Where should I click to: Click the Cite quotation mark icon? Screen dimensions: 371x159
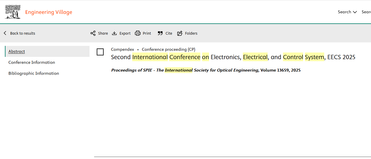[x=160, y=33]
